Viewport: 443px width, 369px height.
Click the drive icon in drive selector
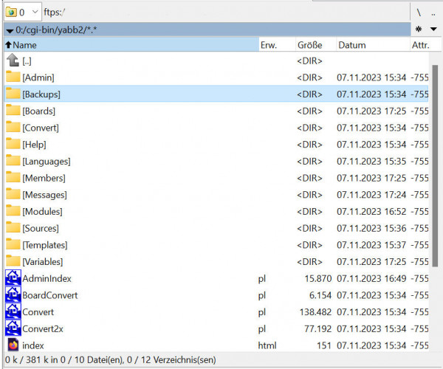coord(11,12)
